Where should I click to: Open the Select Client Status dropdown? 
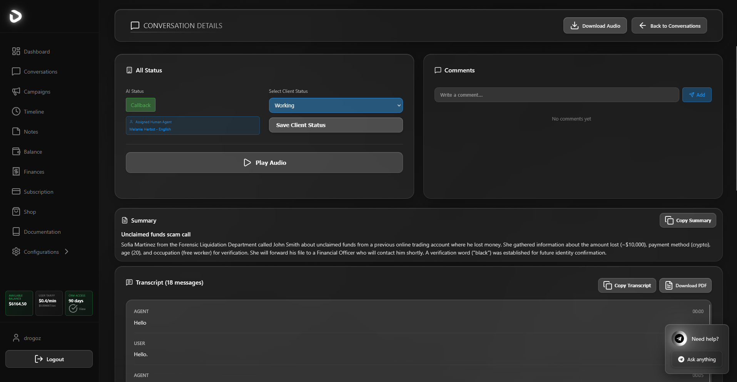335,105
